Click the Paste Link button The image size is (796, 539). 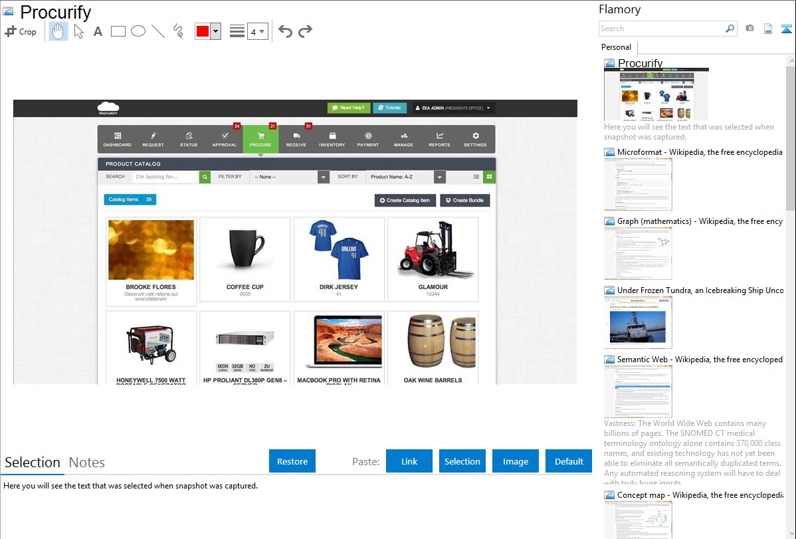coord(409,461)
